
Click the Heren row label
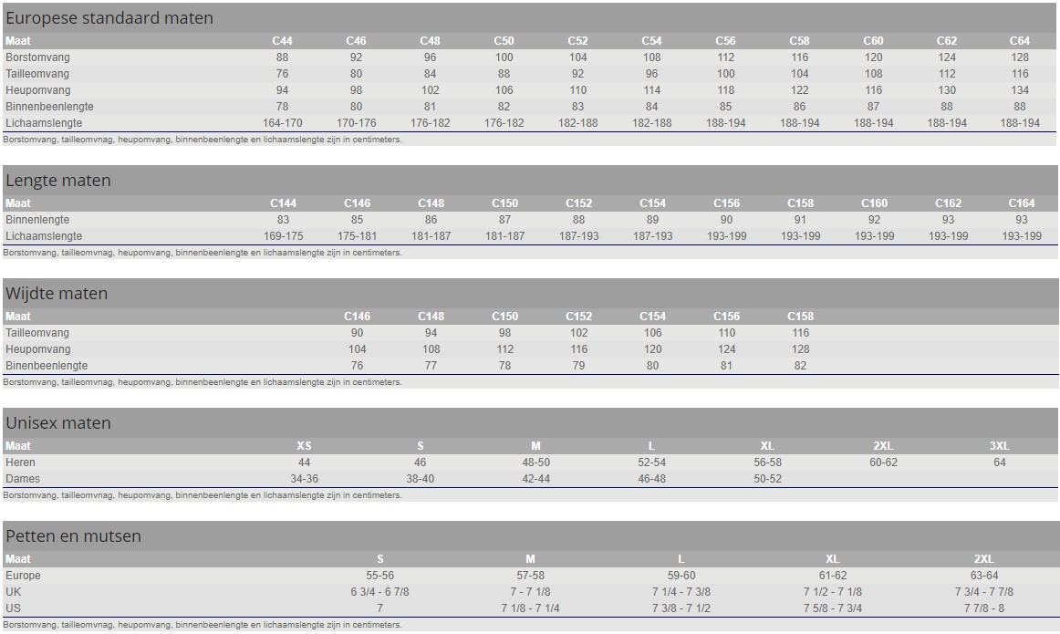coord(21,463)
